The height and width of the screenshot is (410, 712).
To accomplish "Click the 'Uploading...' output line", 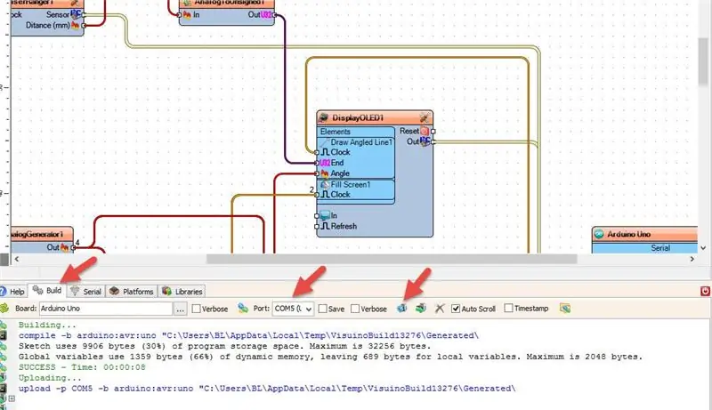I will 50,378.
